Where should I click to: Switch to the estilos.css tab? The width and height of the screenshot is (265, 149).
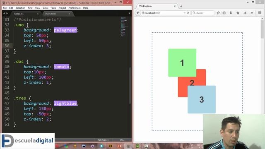coord(25,14)
